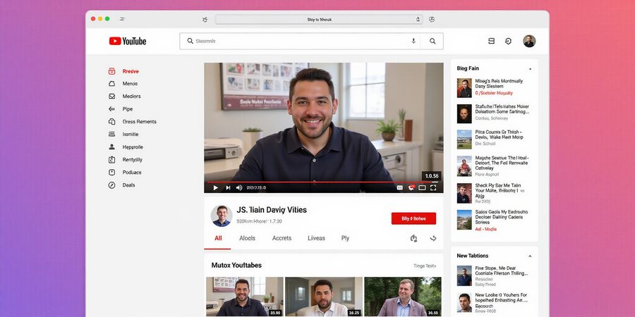Open first Mutox Youttabes video thumbnail 33.90
The height and width of the screenshot is (317, 635).
coord(245,297)
